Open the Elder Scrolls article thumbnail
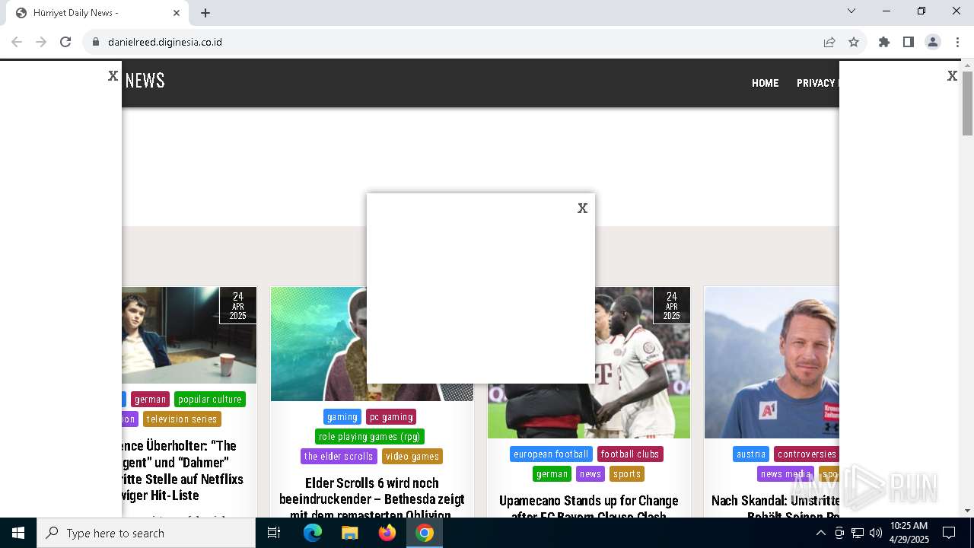 coord(318,344)
